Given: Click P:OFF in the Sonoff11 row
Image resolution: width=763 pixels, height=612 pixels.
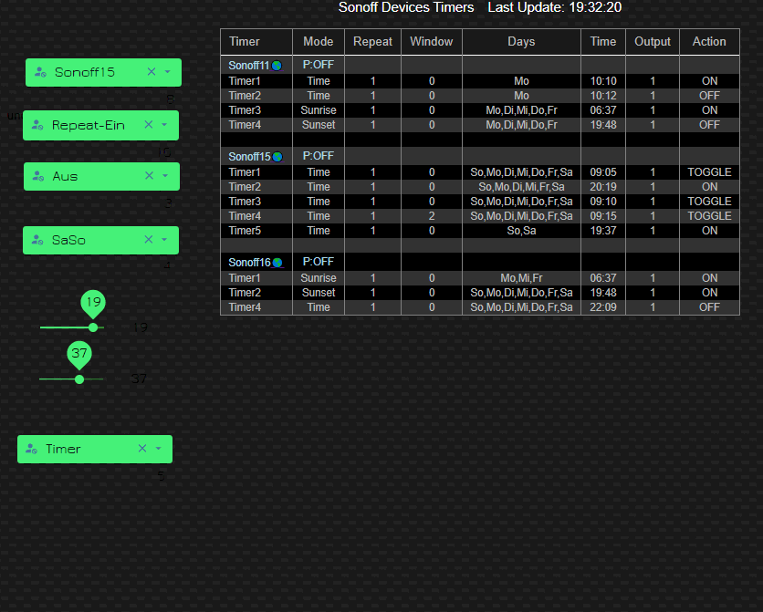Looking at the screenshot, I should (x=319, y=65).
